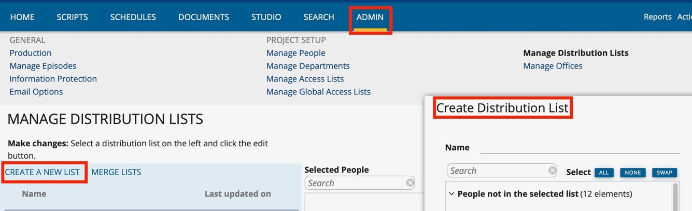Open Reports in the top bar
692x211 pixels.
point(658,17)
